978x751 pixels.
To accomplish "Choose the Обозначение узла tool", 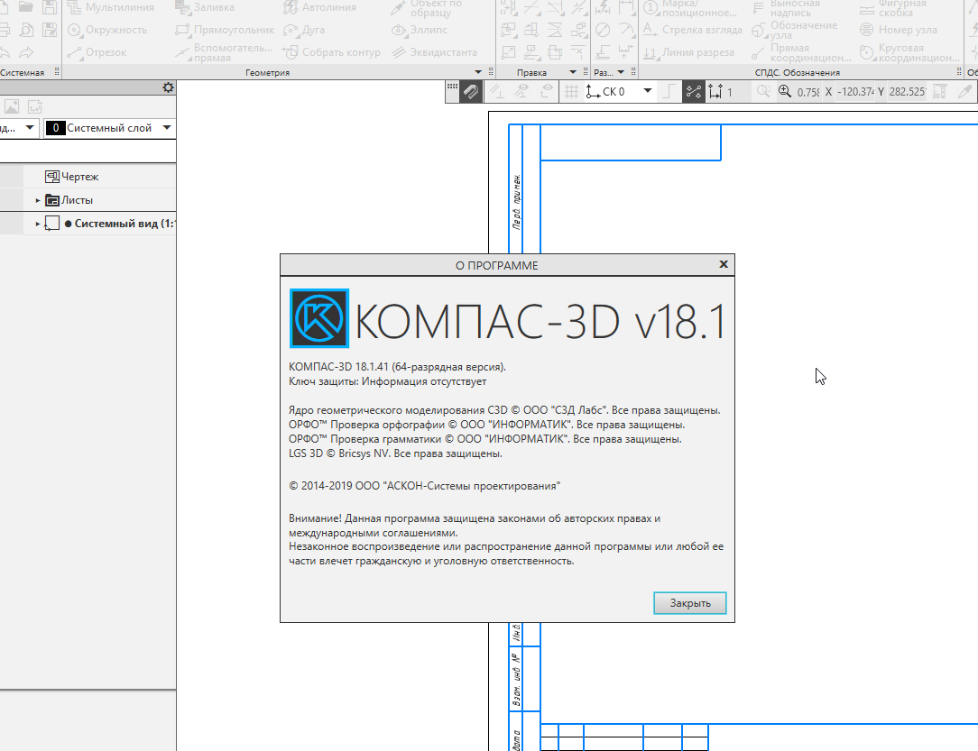I will click(794, 30).
